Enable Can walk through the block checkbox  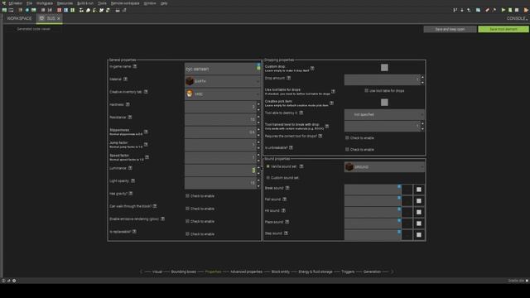pos(187,209)
